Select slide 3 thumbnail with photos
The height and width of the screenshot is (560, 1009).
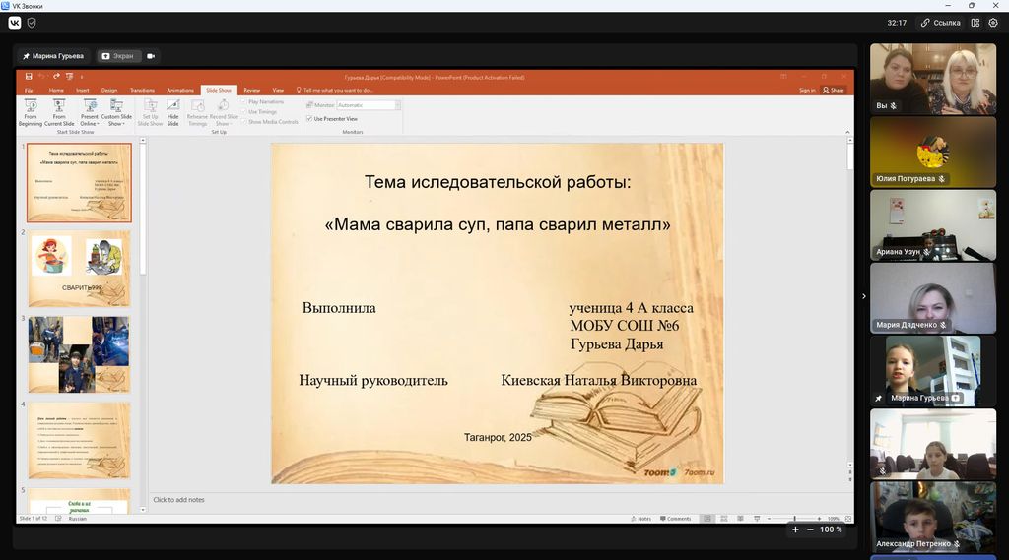click(x=79, y=353)
